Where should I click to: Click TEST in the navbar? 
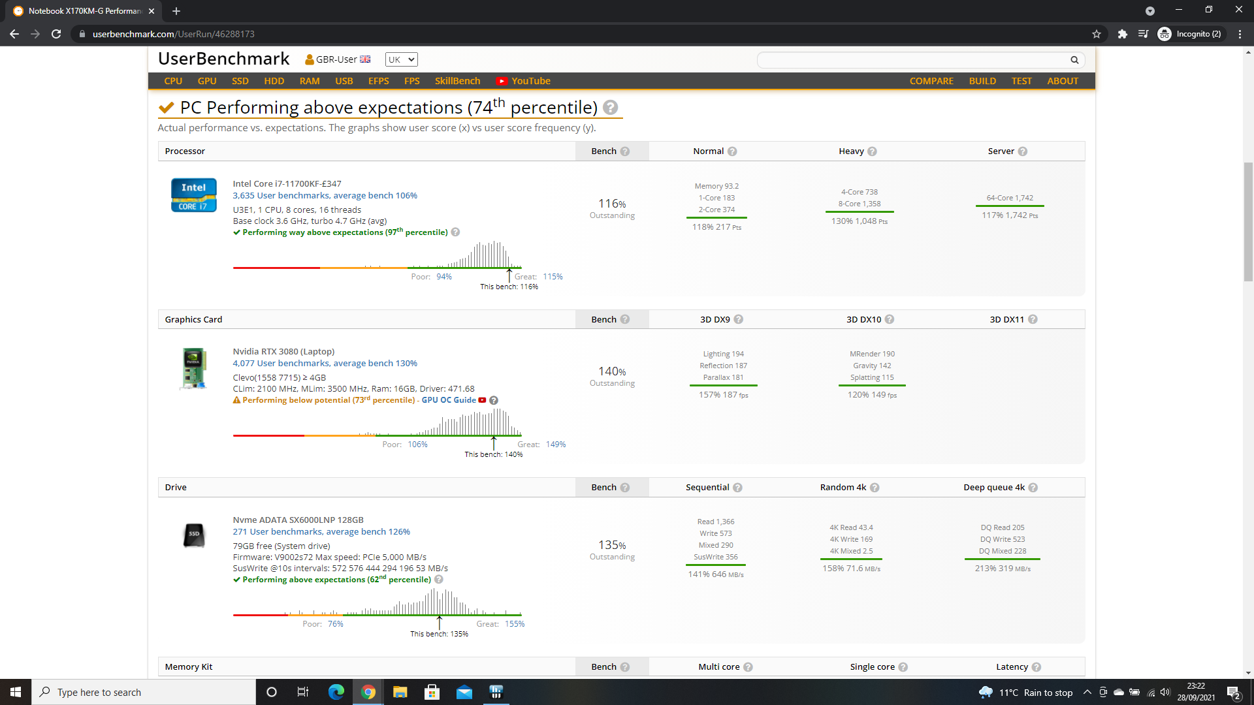click(1021, 81)
